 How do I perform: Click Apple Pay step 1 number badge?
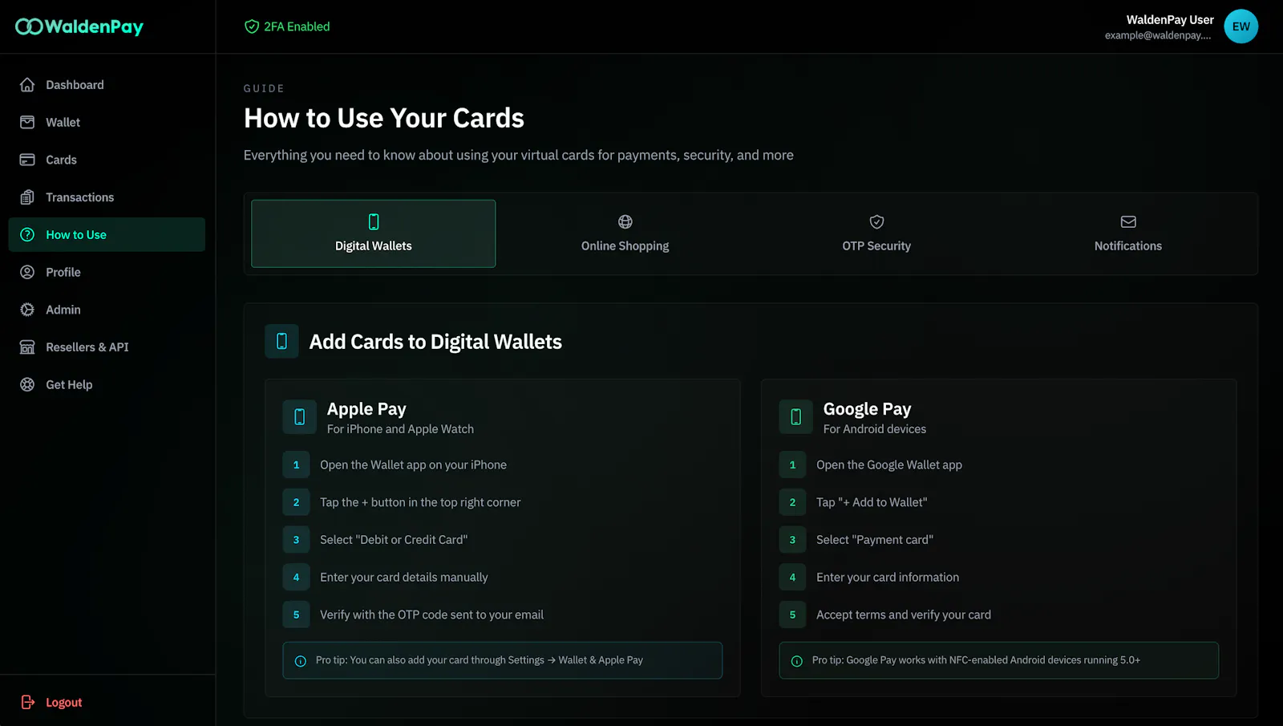tap(296, 464)
